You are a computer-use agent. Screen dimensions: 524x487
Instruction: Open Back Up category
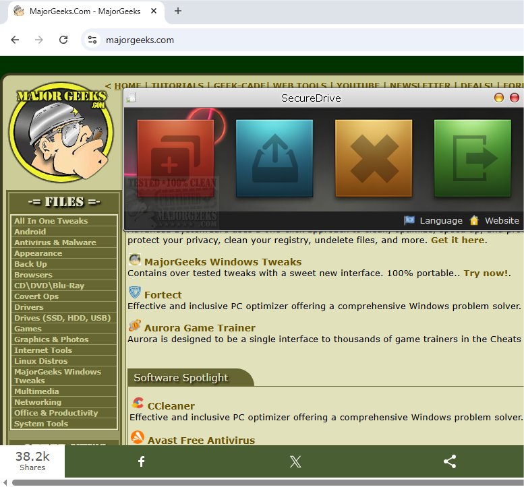[x=63, y=264]
